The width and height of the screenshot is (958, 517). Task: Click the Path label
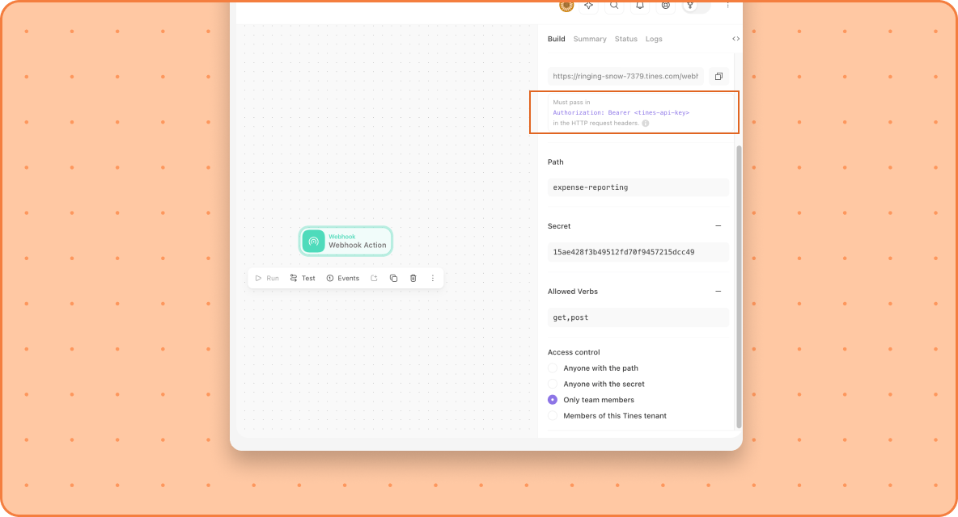(555, 162)
